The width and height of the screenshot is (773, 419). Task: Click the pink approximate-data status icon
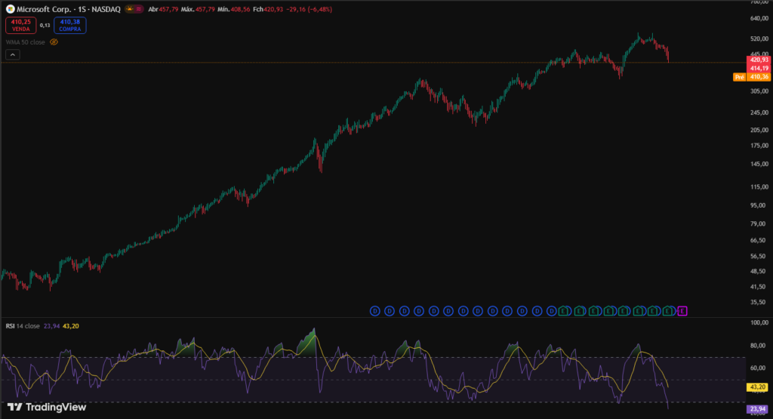(x=140, y=9)
